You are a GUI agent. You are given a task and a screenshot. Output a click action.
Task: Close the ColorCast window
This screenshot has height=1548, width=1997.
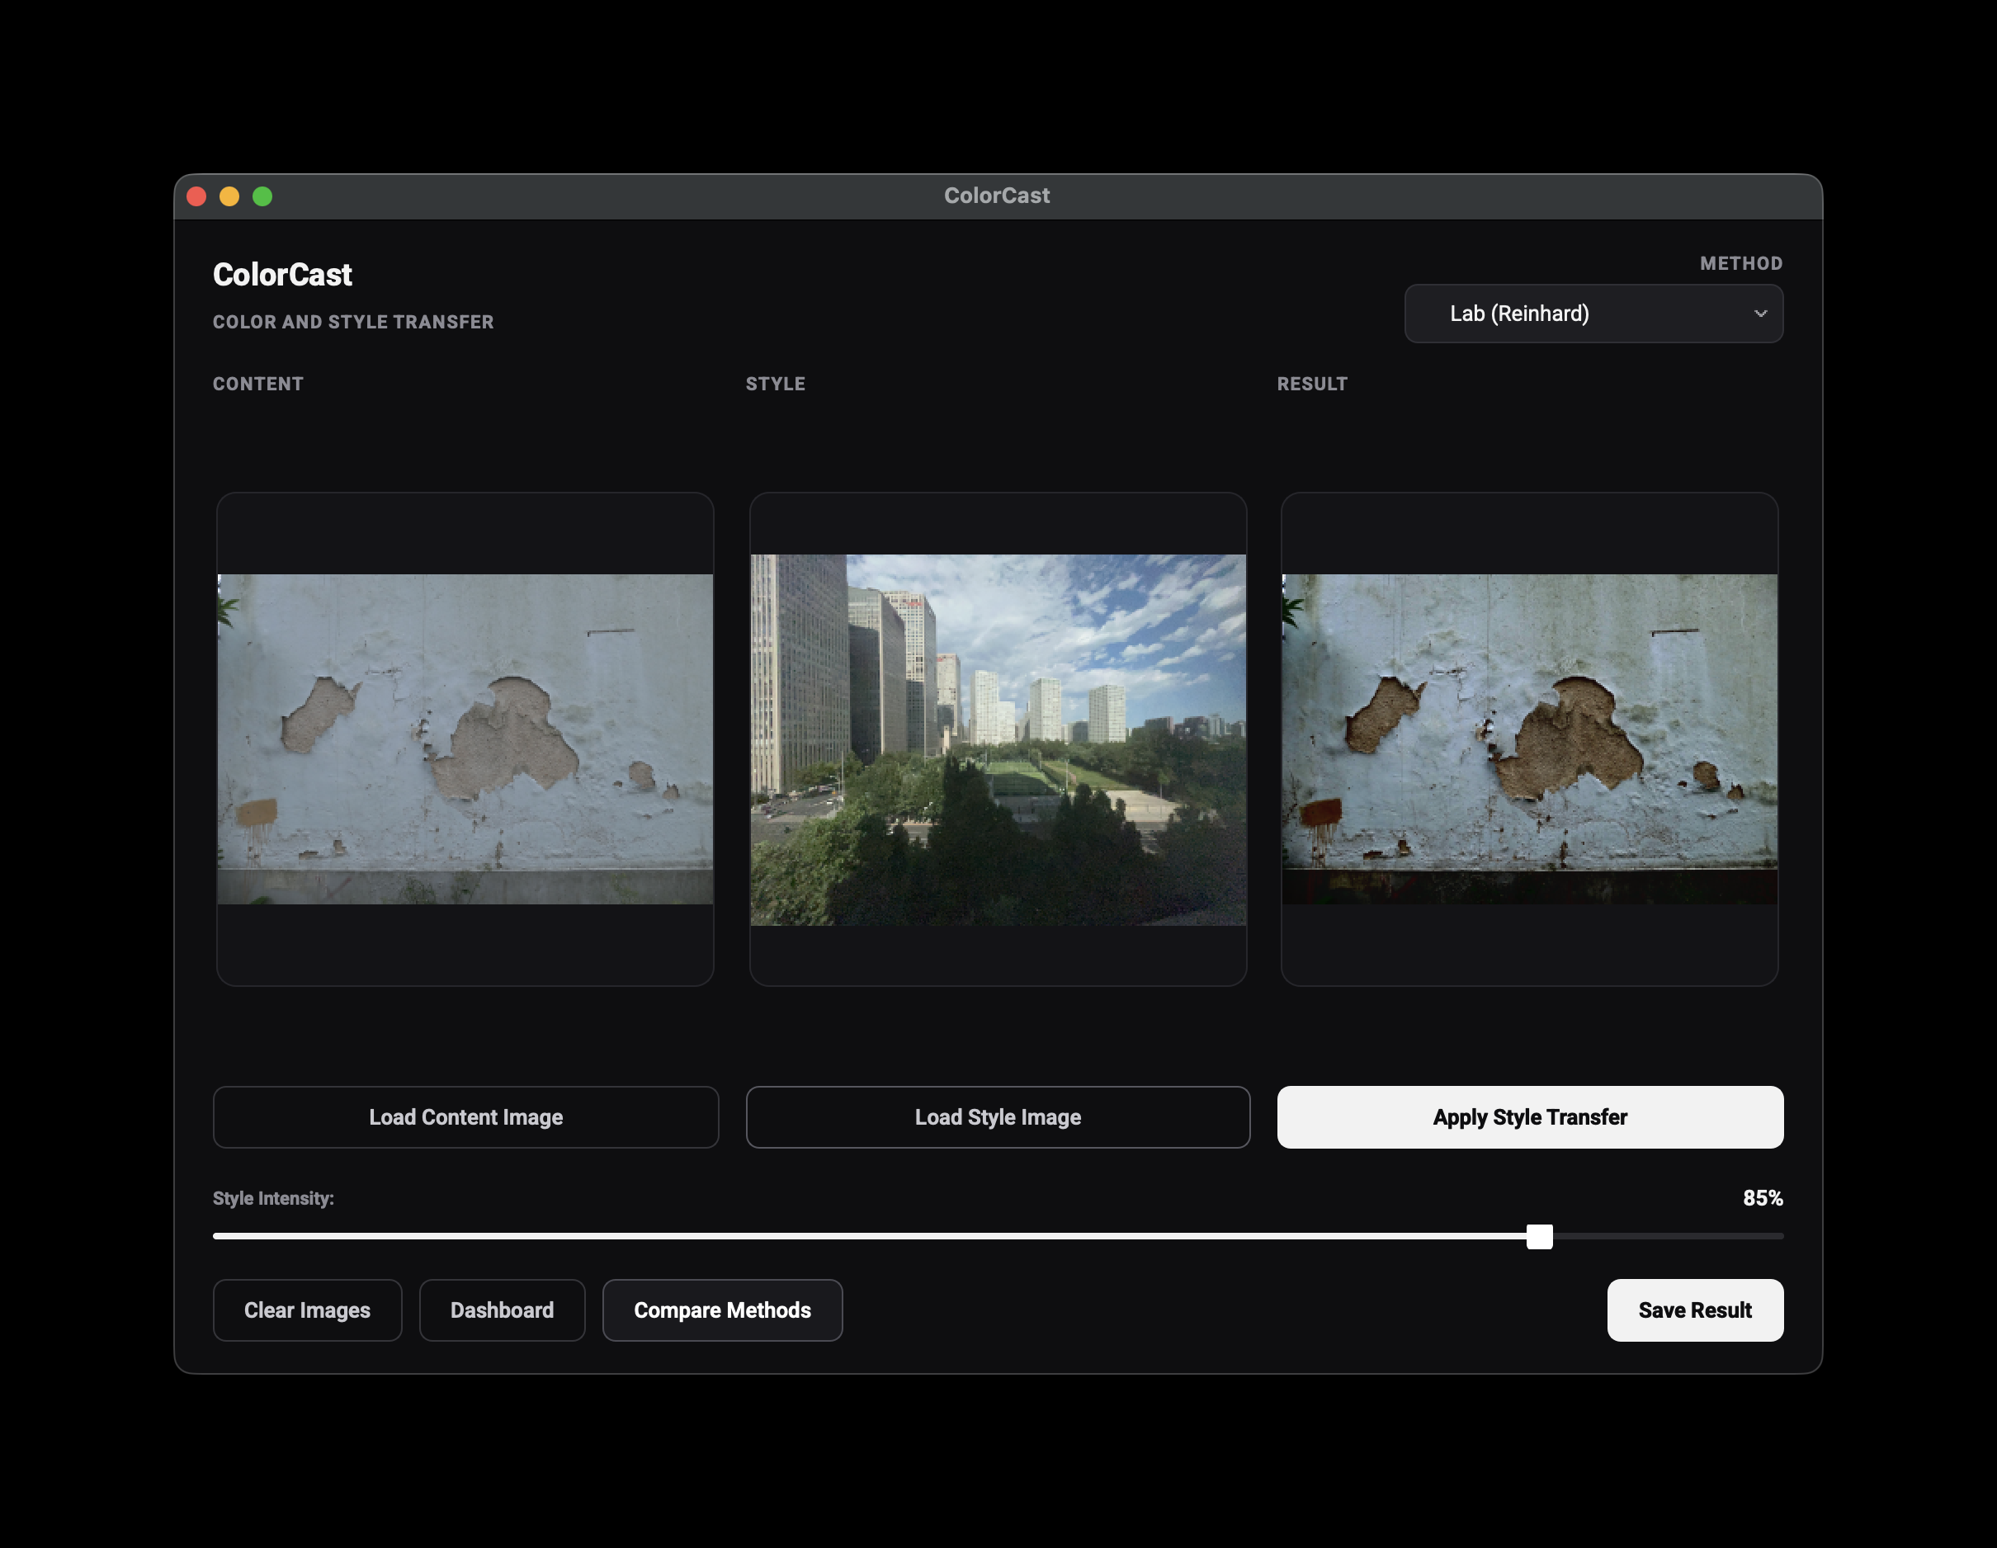tap(196, 196)
